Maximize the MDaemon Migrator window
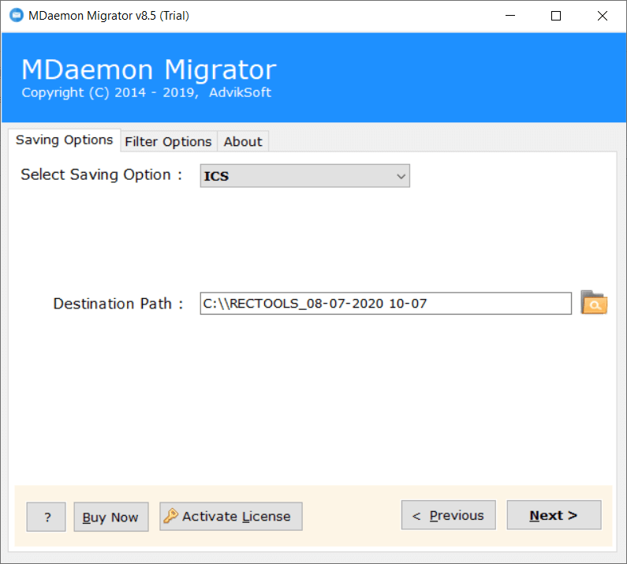The height and width of the screenshot is (564, 627). (x=556, y=16)
